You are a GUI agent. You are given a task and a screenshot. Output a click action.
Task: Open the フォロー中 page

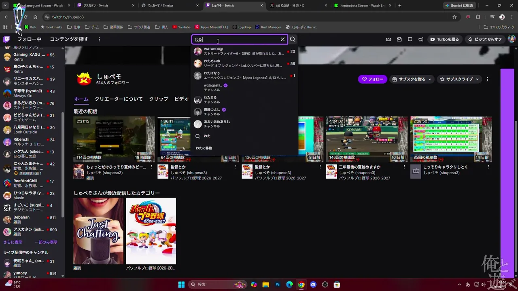click(29, 39)
